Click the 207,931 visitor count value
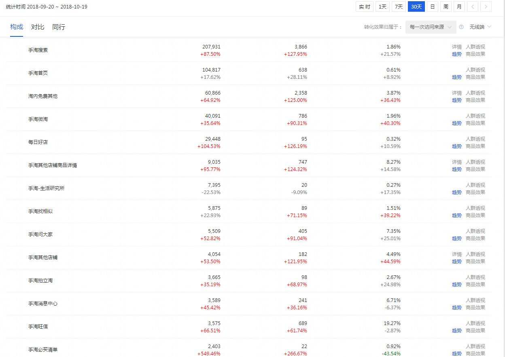The height and width of the screenshot is (357, 505). (211, 47)
